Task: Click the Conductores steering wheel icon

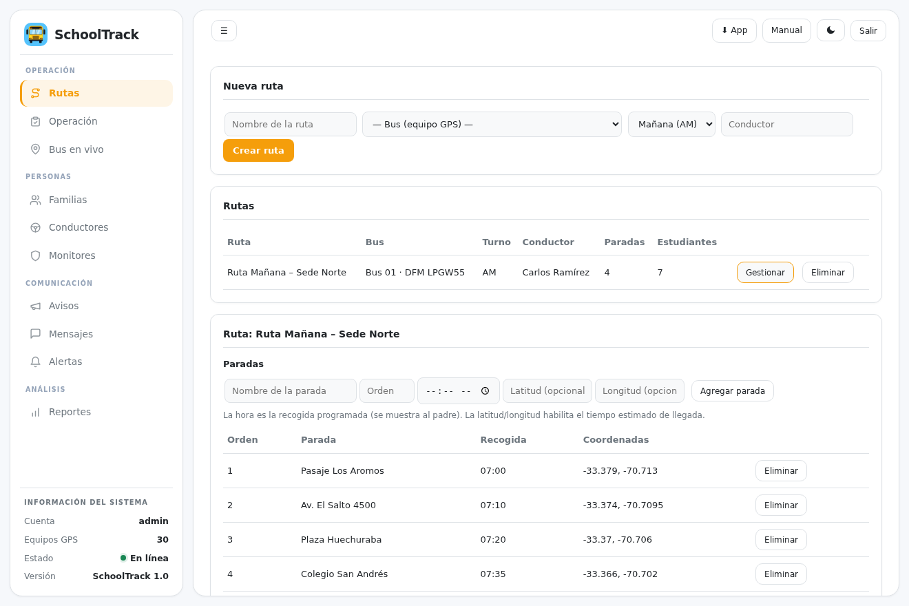Action: point(36,227)
